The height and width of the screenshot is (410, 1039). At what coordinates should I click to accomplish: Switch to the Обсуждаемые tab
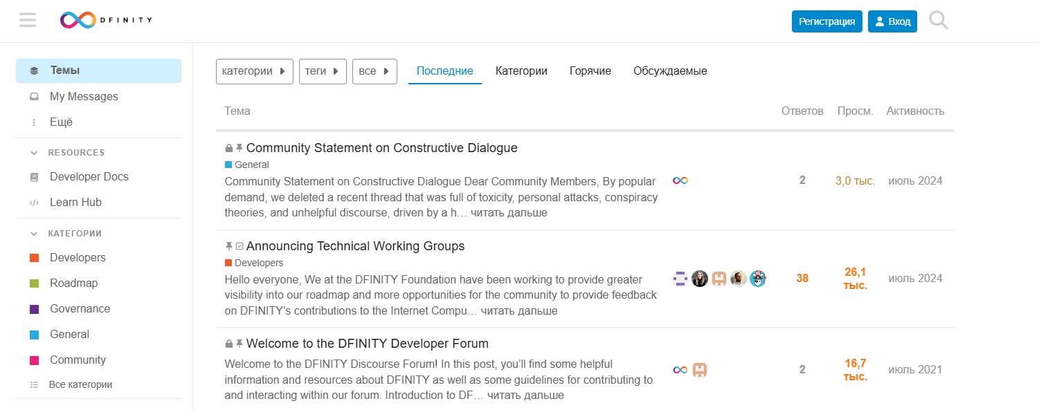(x=669, y=71)
